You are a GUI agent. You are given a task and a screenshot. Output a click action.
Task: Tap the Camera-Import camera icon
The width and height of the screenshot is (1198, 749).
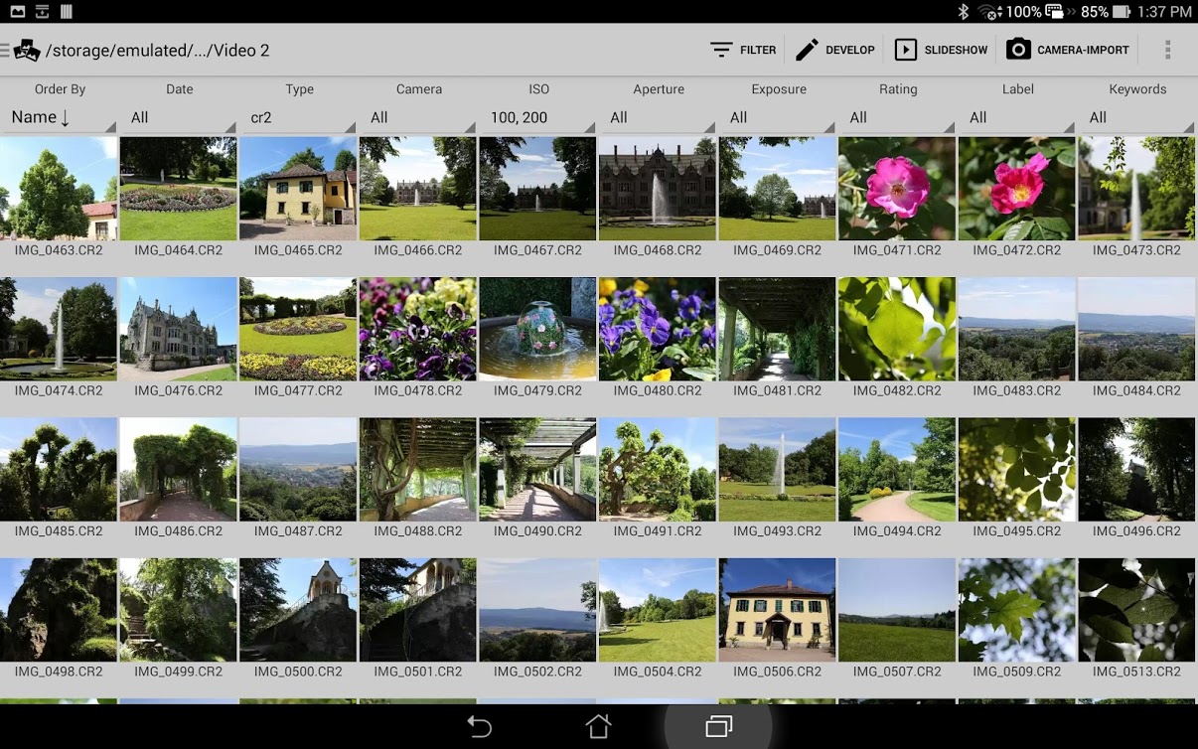pyautogui.click(x=1017, y=50)
